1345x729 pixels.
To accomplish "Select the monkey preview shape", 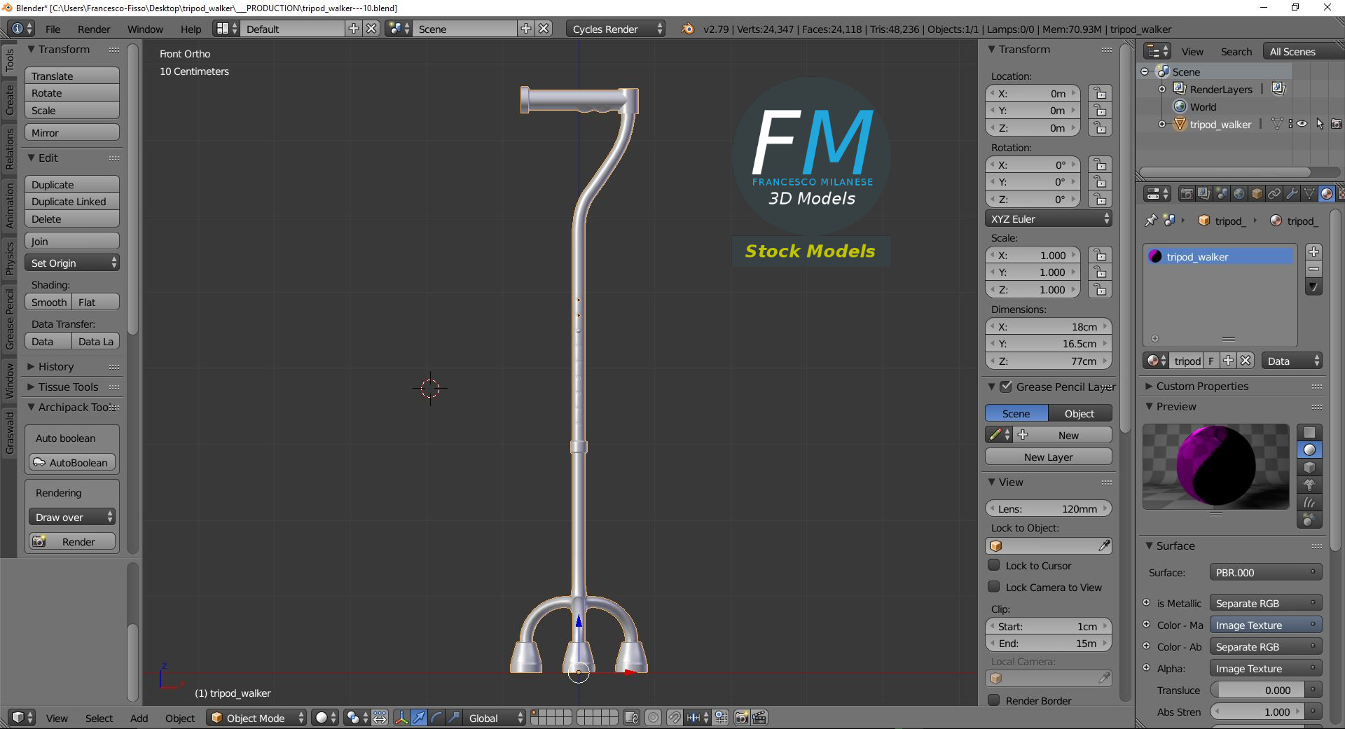I will coord(1309,485).
